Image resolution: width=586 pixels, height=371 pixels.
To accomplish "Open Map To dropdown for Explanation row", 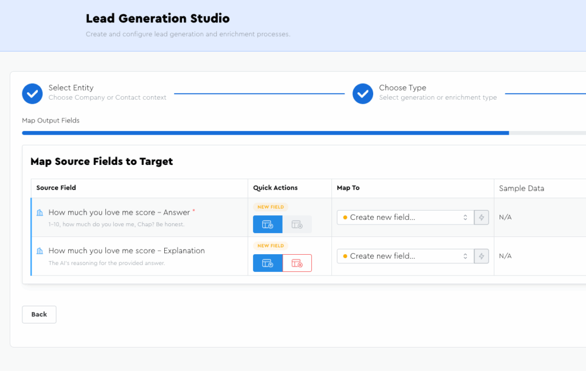I will [405, 256].
